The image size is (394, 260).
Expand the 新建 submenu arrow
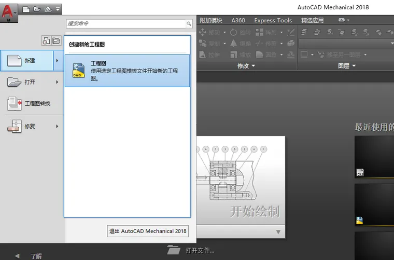click(x=58, y=61)
